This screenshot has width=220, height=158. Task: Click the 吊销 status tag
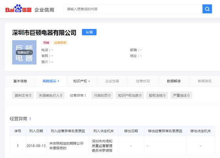46,43
